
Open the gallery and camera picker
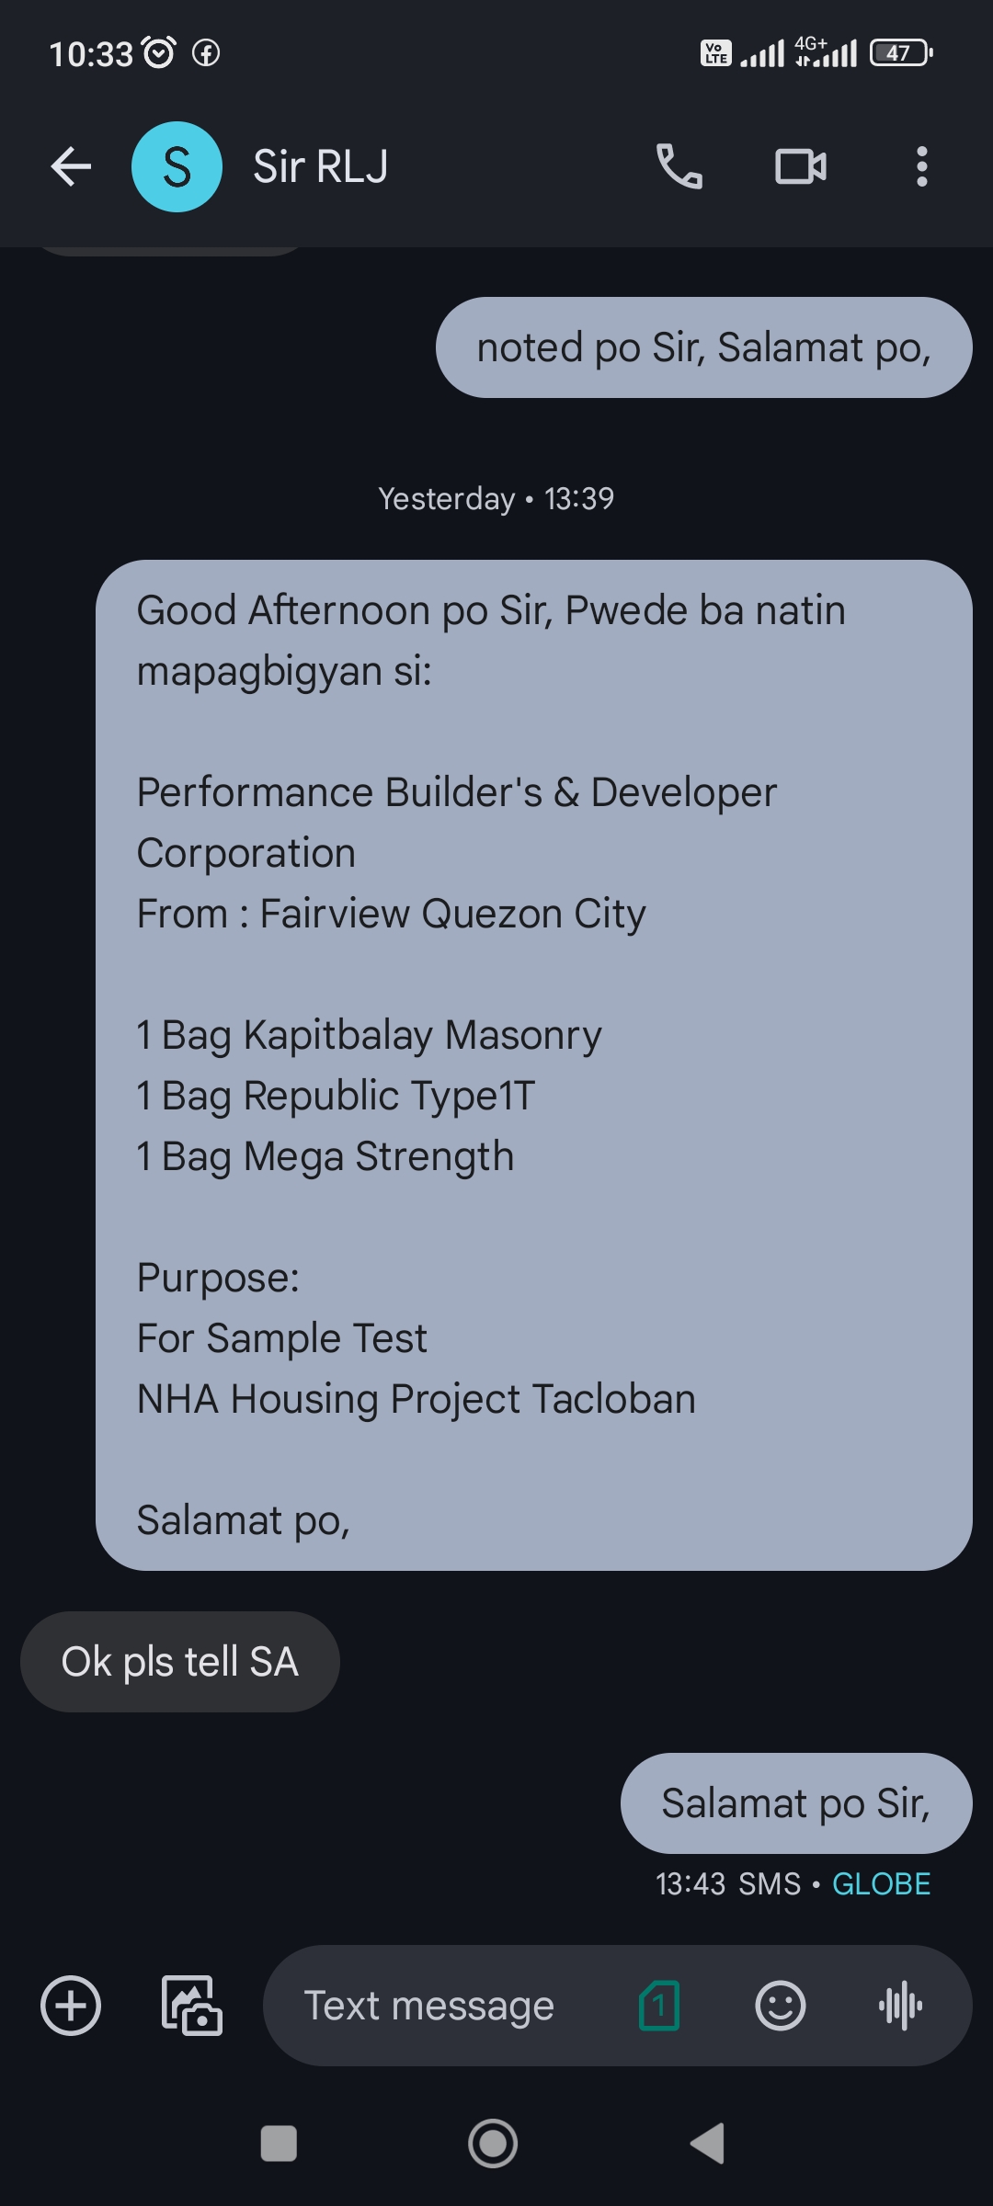[191, 2006]
